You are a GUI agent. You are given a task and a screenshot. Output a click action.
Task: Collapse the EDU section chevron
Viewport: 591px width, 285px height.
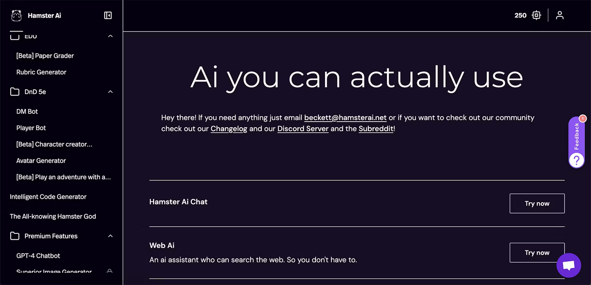[110, 36]
